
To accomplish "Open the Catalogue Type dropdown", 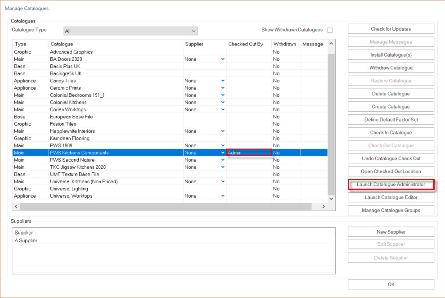I will pos(130,31).
